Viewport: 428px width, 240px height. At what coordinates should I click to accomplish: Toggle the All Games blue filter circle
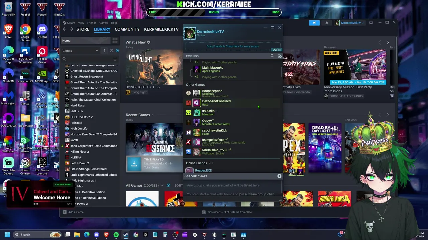[x=168, y=185]
